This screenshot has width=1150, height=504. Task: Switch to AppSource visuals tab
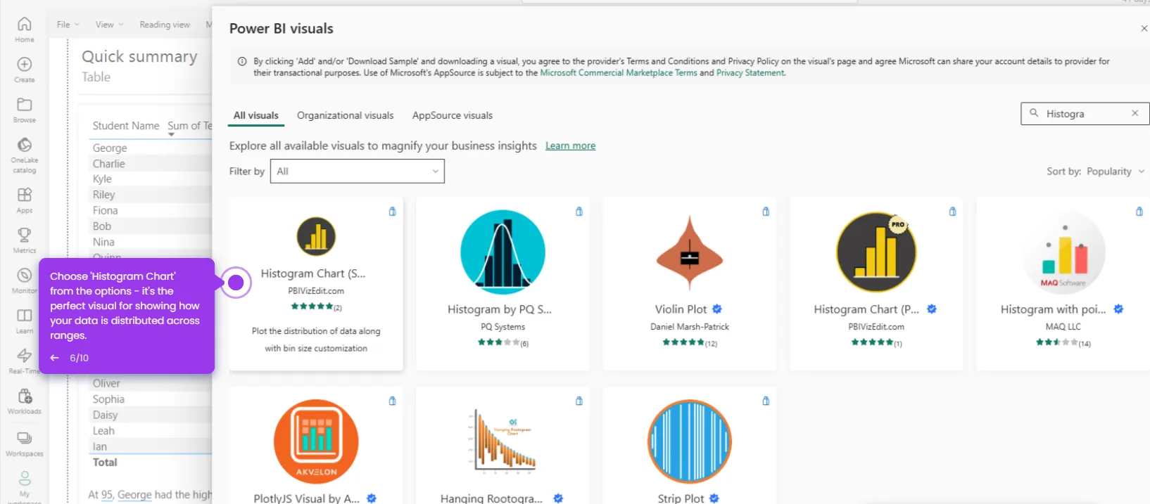click(x=453, y=115)
